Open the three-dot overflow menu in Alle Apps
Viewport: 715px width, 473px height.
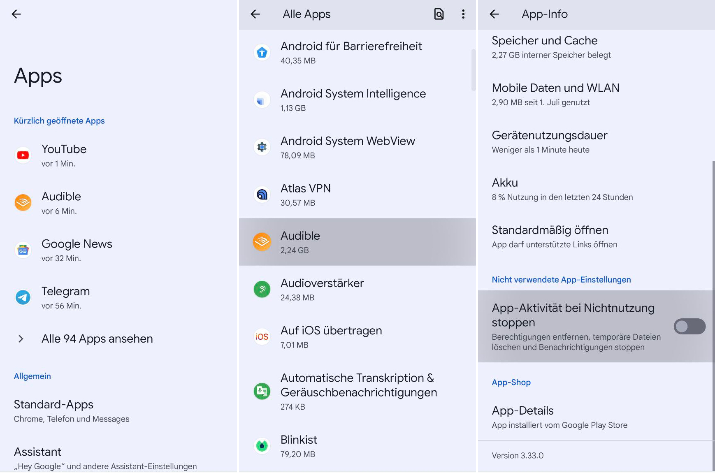463,14
